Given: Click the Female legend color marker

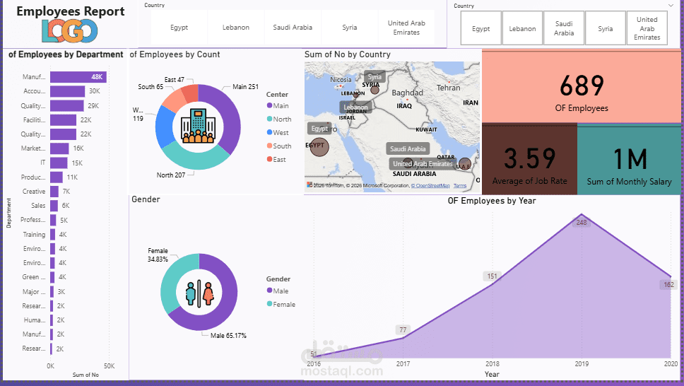Looking at the screenshot, I should coord(270,304).
